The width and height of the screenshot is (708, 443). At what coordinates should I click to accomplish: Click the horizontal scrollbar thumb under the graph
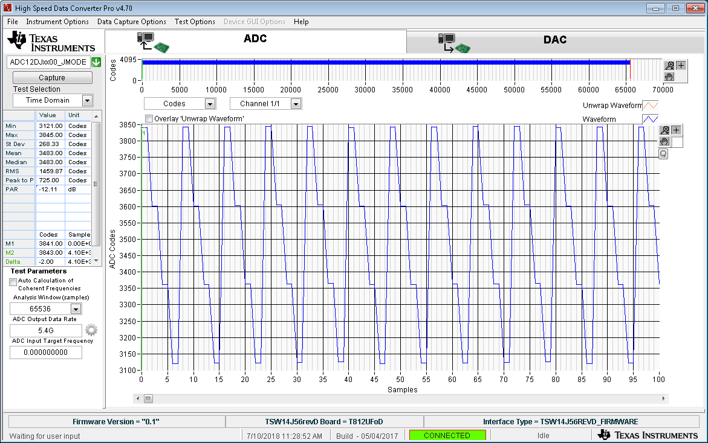point(148,398)
